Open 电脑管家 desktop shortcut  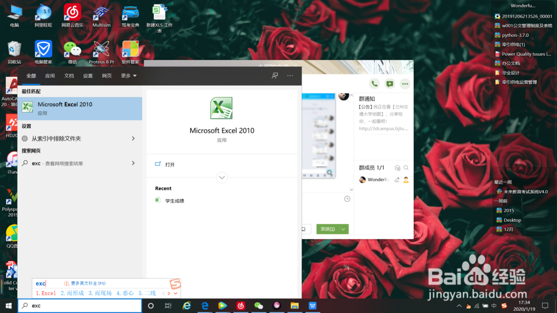(x=43, y=52)
